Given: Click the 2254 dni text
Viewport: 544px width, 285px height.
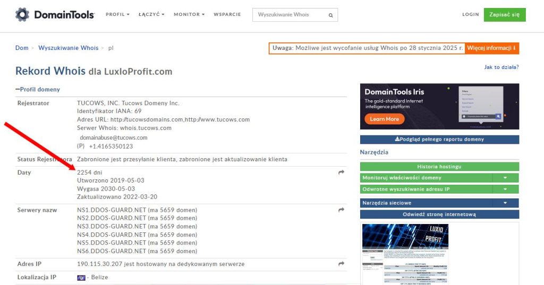Looking at the screenshot, I should coord(89,172).
